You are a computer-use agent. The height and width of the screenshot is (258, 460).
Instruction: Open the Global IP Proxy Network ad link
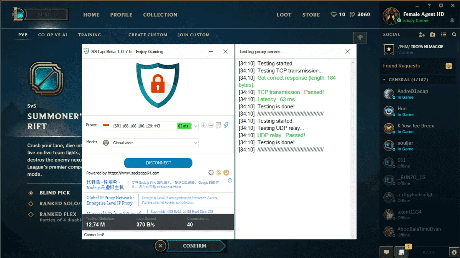click(x=110, y=200)
